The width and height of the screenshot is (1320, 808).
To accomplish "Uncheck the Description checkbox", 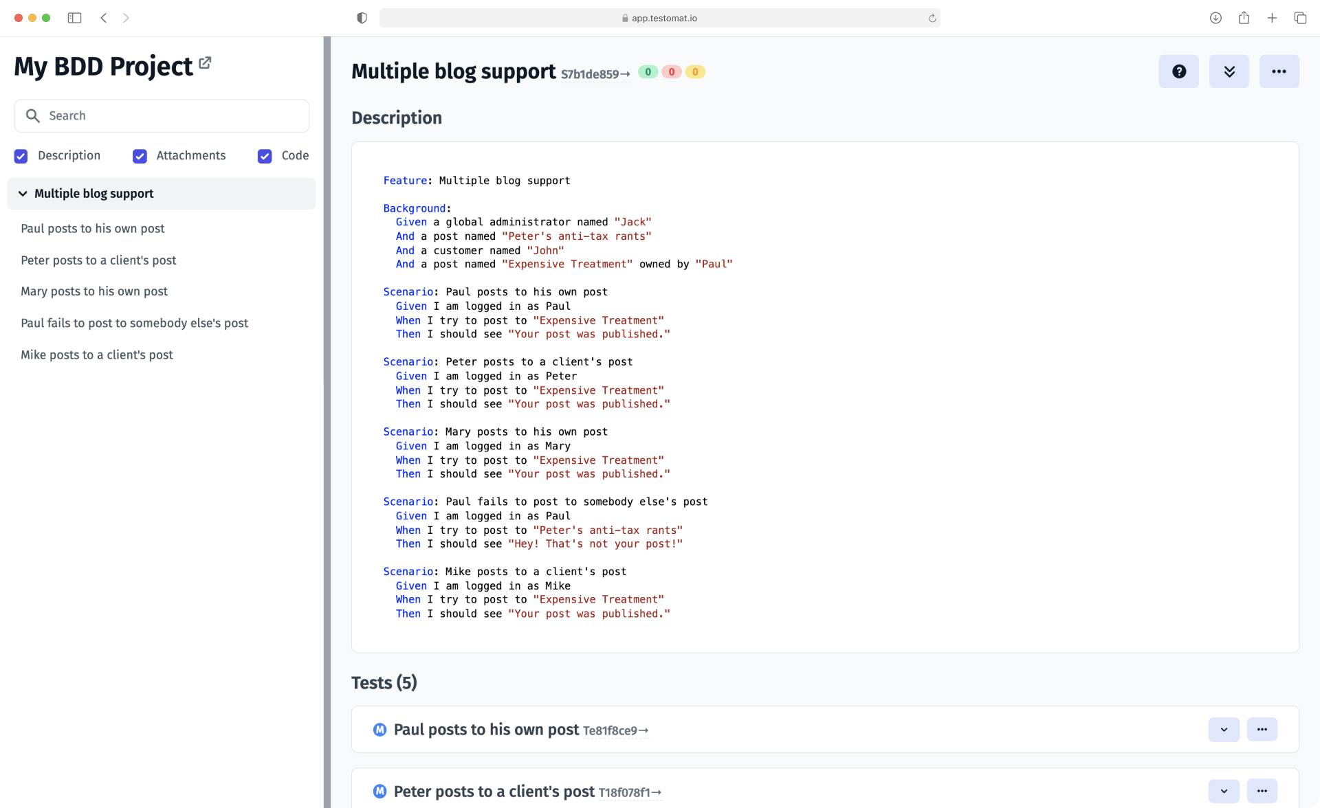I will (21, 156).
